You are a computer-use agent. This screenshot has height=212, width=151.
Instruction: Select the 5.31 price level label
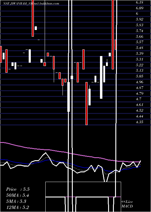coord(140,59)
